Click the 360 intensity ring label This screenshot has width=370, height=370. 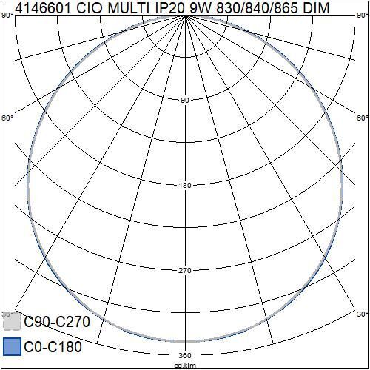[x=185, y=355]
